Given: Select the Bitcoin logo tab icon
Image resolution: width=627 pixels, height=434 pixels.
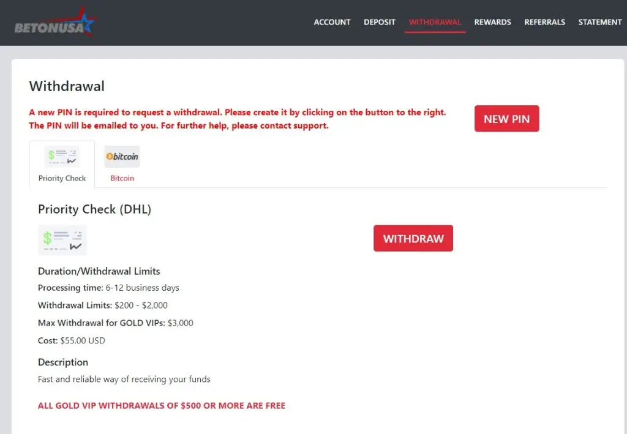Looking at the screenshot, I should [x=122, y=157].
